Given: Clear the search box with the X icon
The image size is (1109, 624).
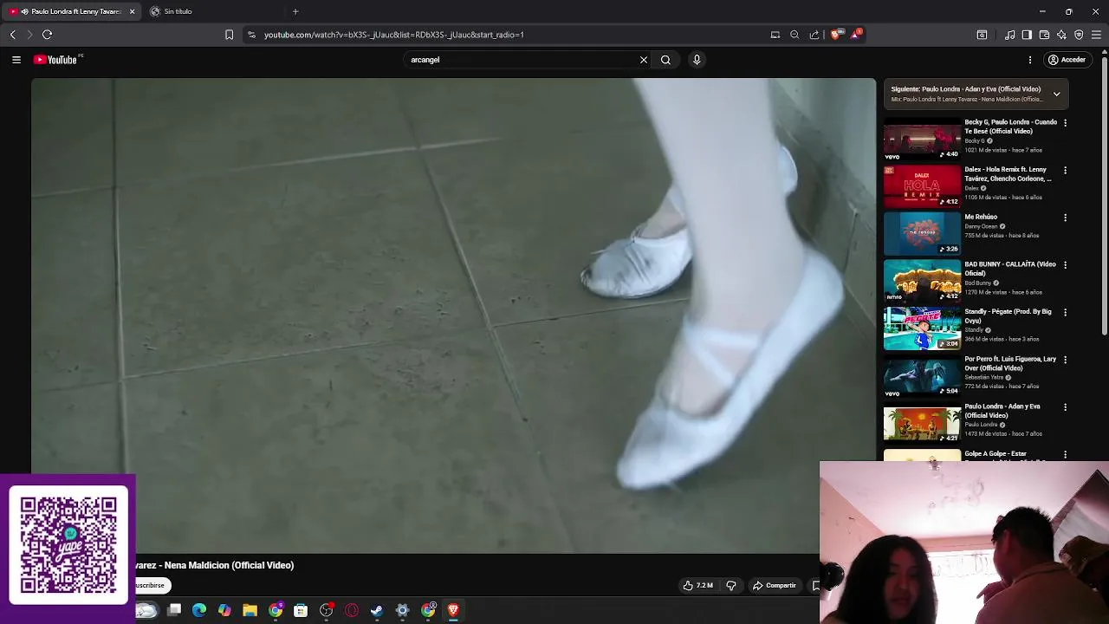Looking at the screenshot, I should 644,60.
